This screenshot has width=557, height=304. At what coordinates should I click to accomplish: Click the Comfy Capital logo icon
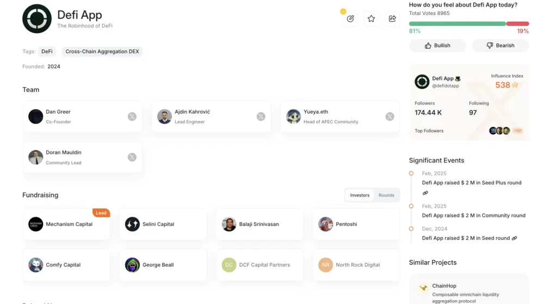pos(35,265)
